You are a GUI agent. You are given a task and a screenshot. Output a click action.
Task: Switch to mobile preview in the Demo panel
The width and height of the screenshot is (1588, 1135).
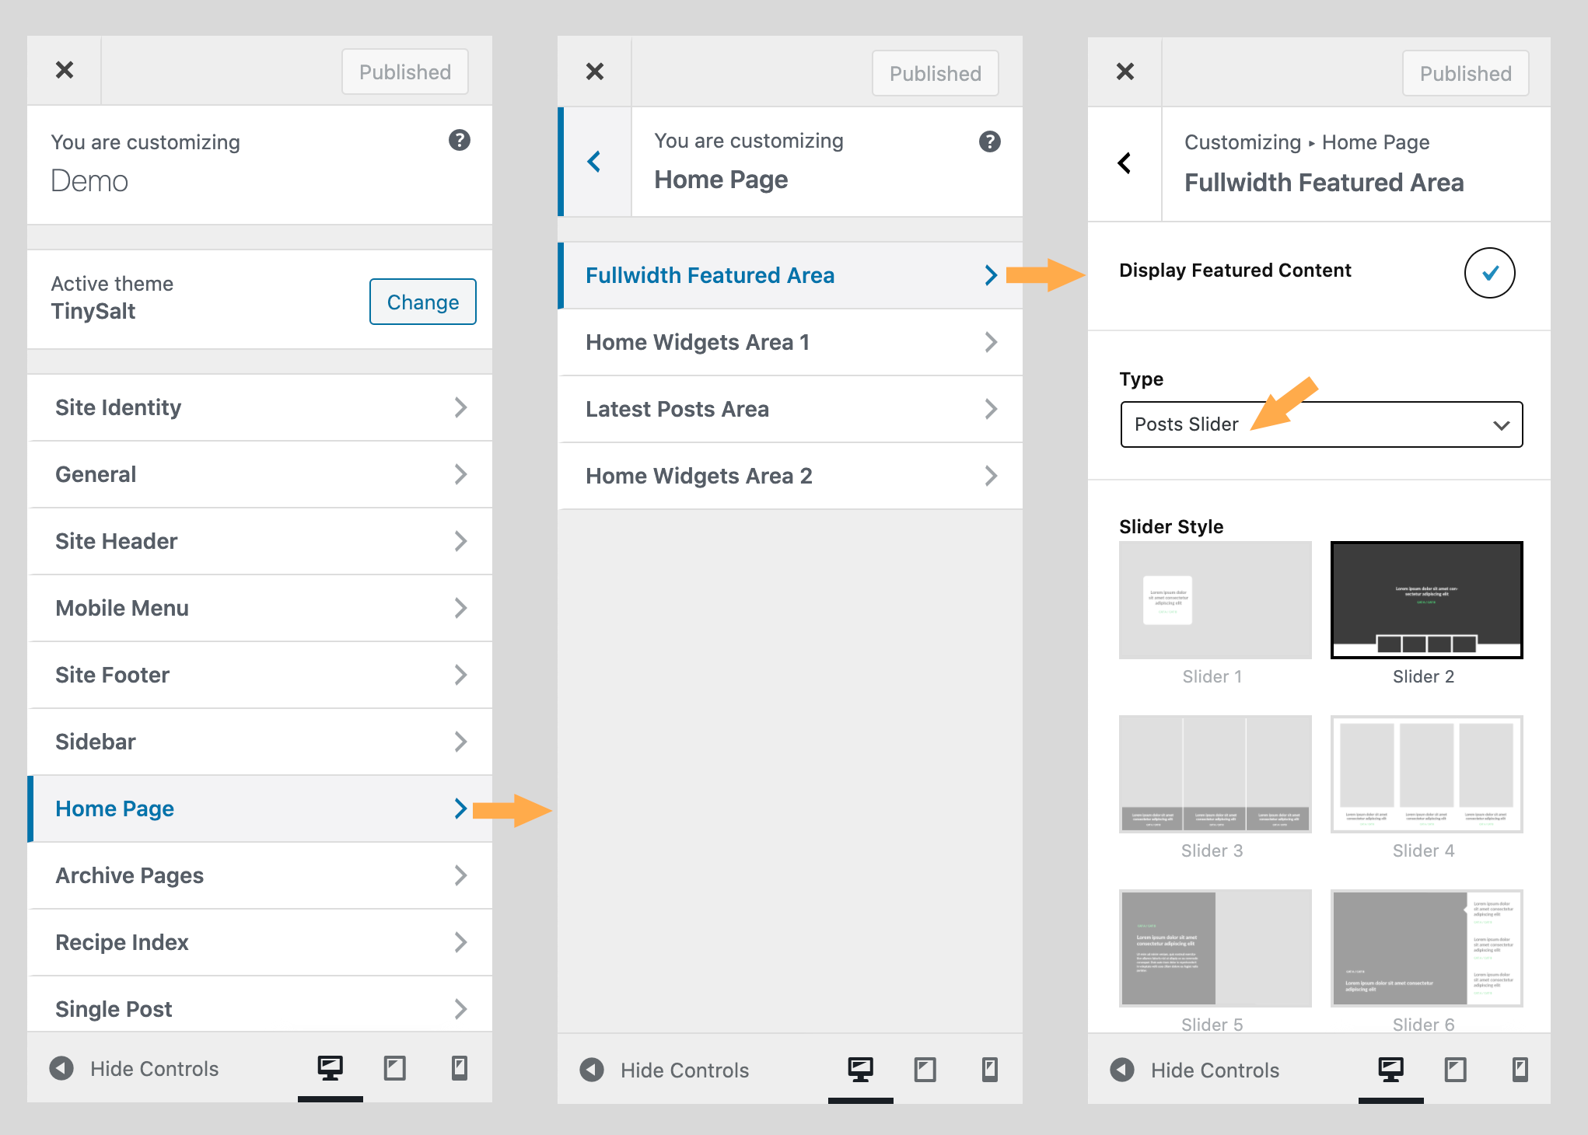[459, 1069]
